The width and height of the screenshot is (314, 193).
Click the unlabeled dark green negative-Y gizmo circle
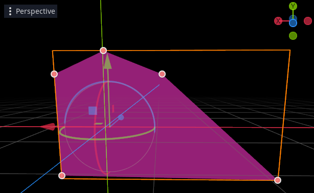293,36
